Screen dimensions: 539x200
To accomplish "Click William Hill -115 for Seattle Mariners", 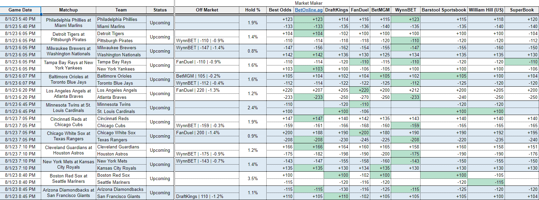I will 486,182.
